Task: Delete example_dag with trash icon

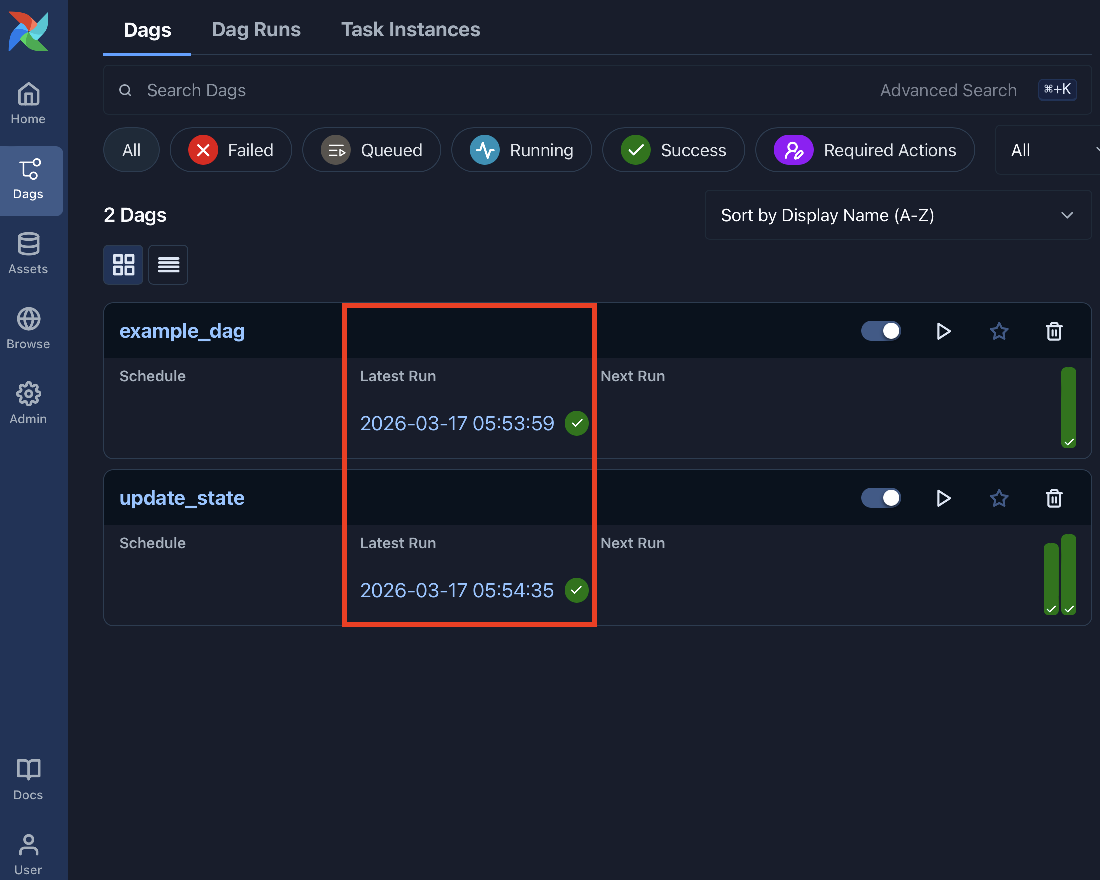Action: click(x=1054, y=331)
